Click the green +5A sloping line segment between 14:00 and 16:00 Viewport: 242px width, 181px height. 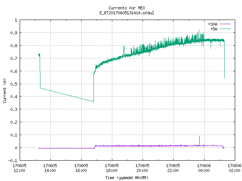click(67, 95)
